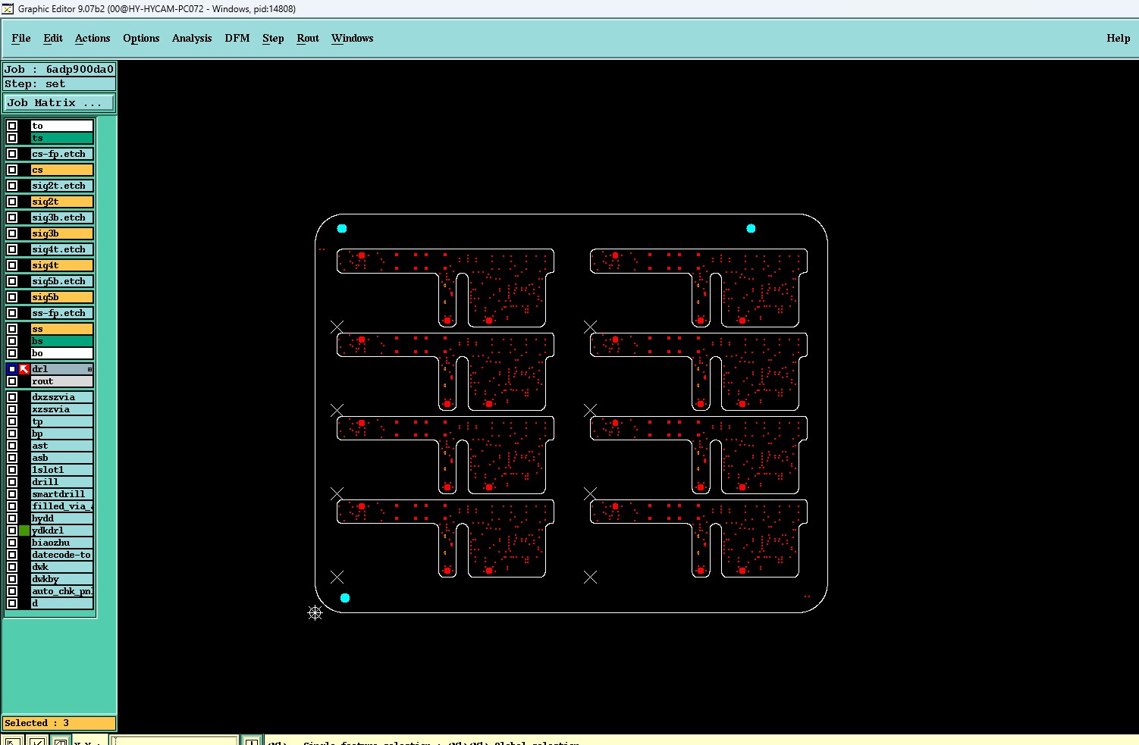Click the green color indicator beside ydkdrl
The width and height of the screenshot is (1139, 745).
click(x=24, y=531)
